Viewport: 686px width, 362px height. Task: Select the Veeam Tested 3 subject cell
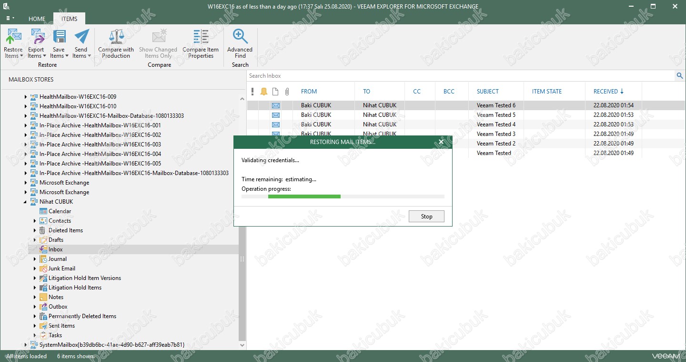click(x=496, y=134)
